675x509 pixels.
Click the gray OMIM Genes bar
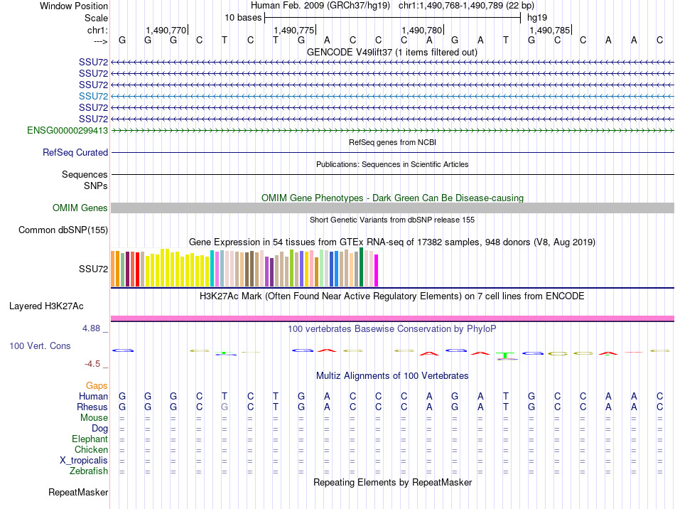pos(391,208)
